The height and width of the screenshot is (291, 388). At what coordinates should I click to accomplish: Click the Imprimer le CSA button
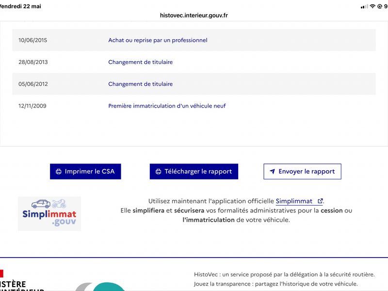click(x=85, y=172)
